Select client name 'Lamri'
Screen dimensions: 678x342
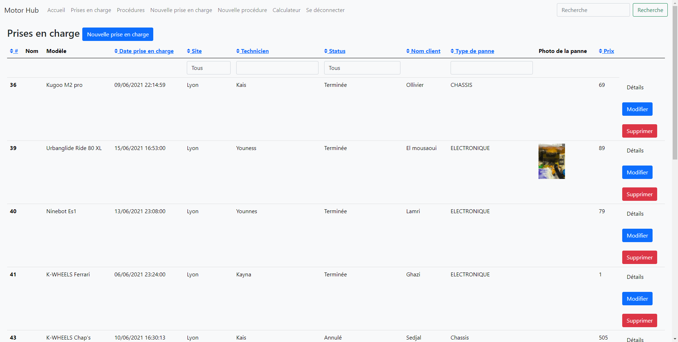pyautogui.click(x=413, y=211)
